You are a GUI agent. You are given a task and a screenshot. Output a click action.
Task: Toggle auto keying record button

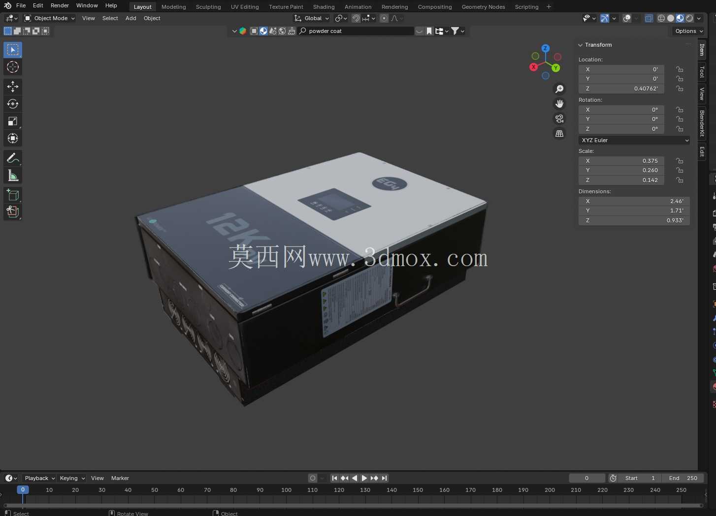tap(313, 478)
